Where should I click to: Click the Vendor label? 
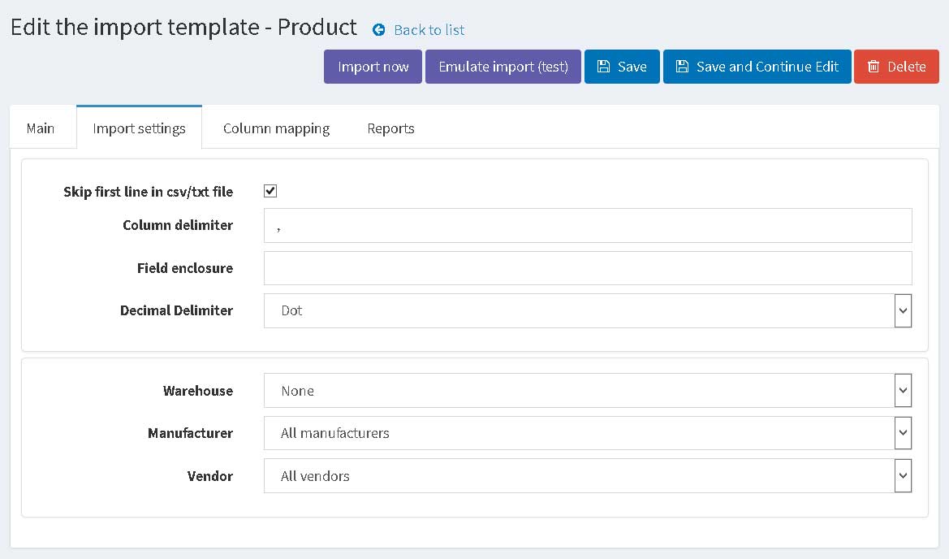pos(210,476)
